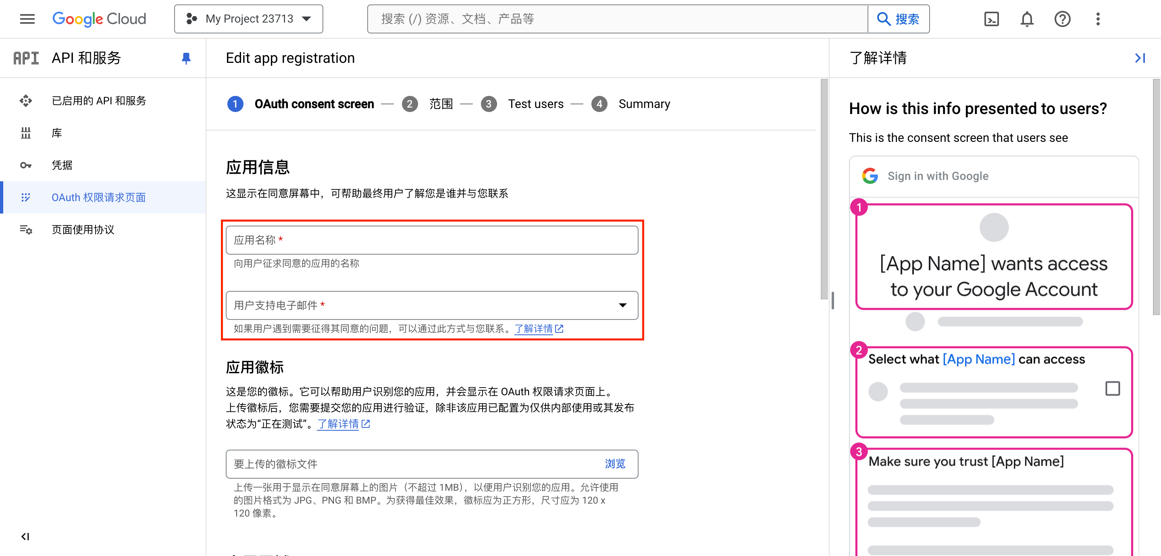Click the API 和服务 pin icon

click(x=186, y=58)
